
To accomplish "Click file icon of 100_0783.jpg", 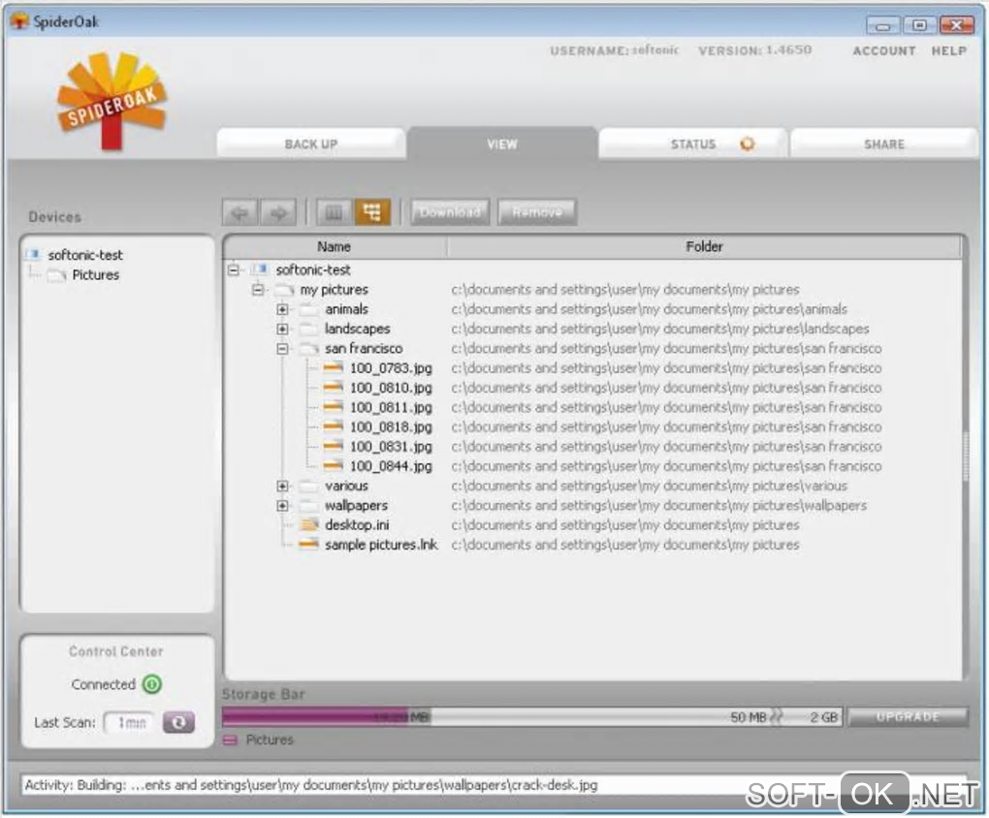I will (333, 367).
